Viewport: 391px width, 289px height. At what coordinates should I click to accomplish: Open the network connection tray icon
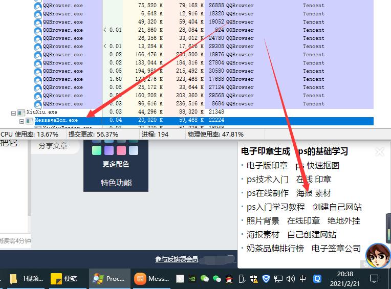pyautogui.click(x=278, y=279)
